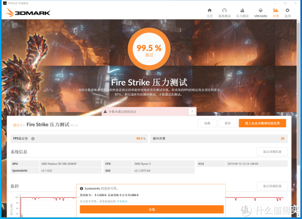
Task: Click the GUI version v2.1.2973 64
Action: [x=142, y=170]
